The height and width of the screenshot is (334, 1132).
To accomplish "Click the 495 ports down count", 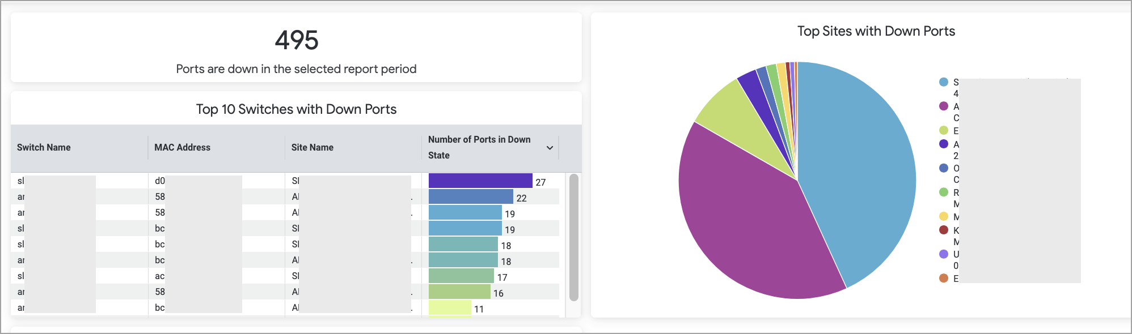I will click(296, 40).
